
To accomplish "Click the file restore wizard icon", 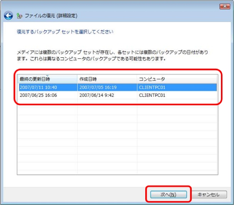I will 18,16.
